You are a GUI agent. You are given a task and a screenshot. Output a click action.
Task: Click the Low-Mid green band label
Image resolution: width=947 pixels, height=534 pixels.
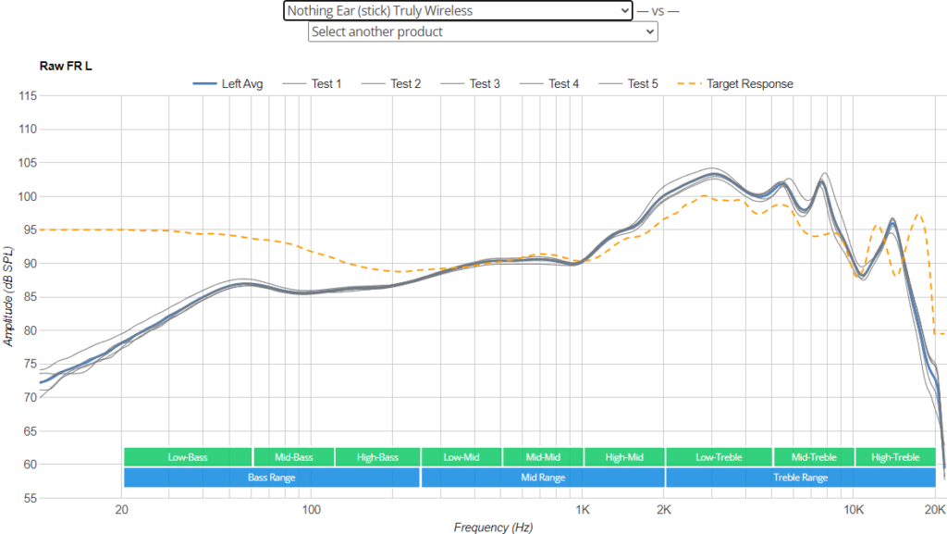(x=461, y=457)
